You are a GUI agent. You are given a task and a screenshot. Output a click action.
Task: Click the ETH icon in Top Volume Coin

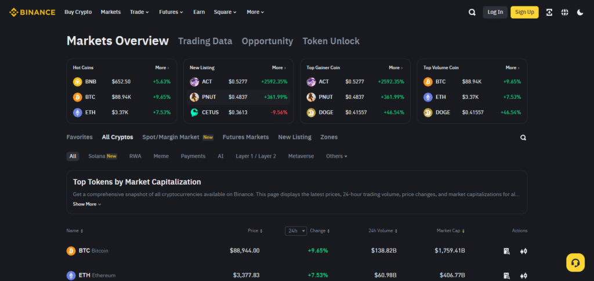428,97
